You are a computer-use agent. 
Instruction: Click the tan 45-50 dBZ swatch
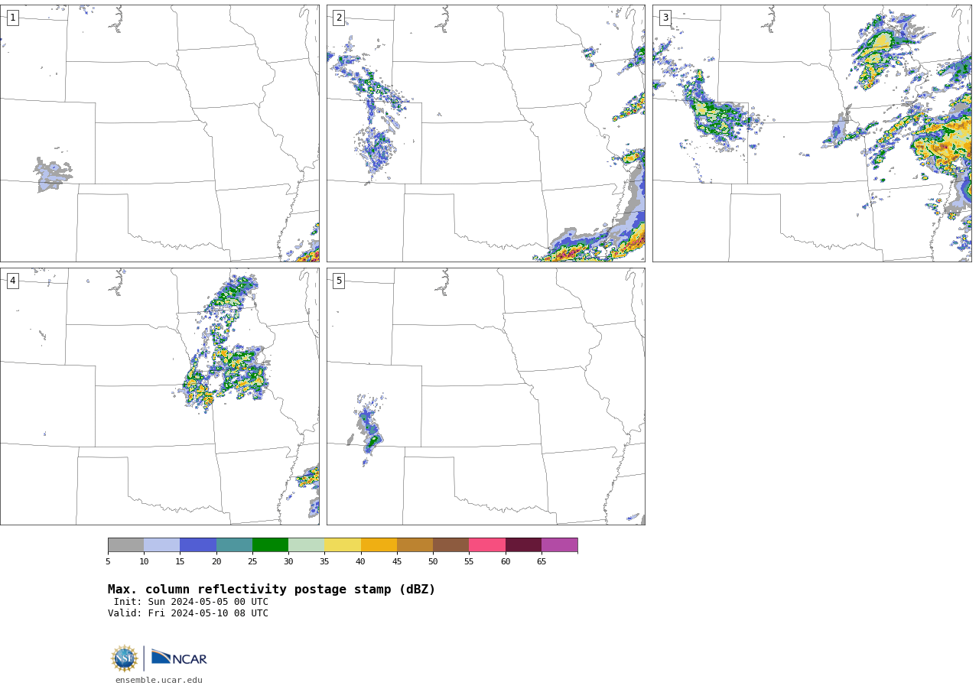[415, 544]
